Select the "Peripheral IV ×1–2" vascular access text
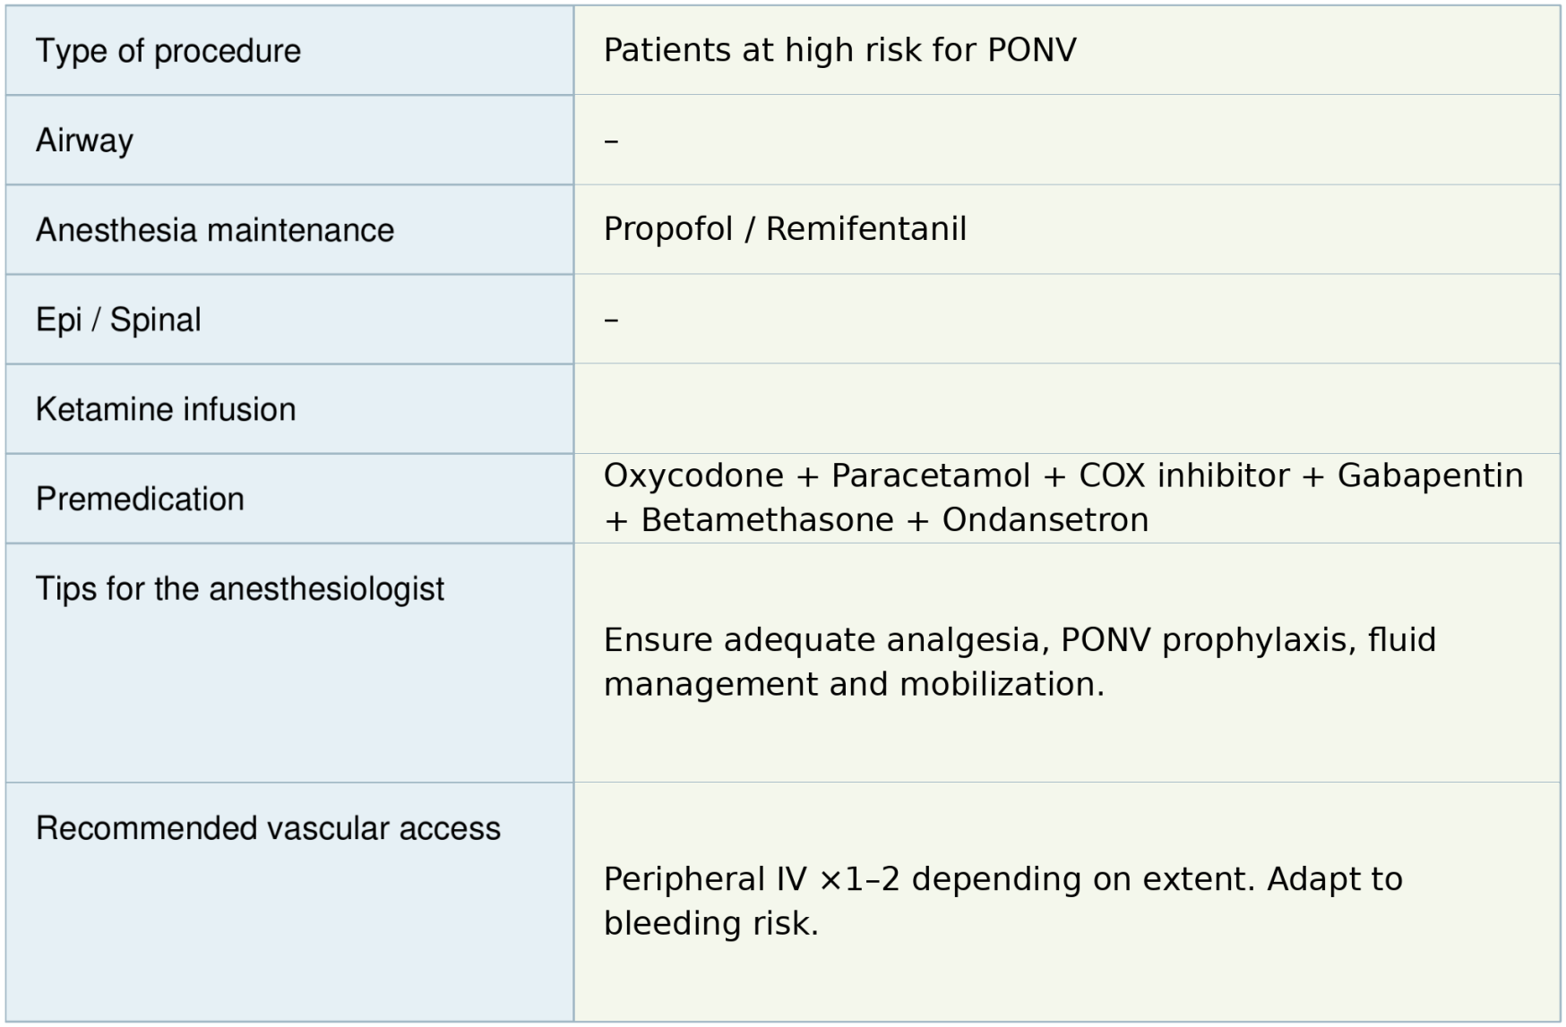Image resolution: width=1566 pixels, height=1027 pixels. (751, 879)
